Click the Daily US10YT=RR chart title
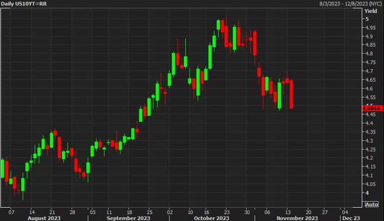Image resolution: width=384 pixels, height=221 pixels. click(x=24, y=3)
